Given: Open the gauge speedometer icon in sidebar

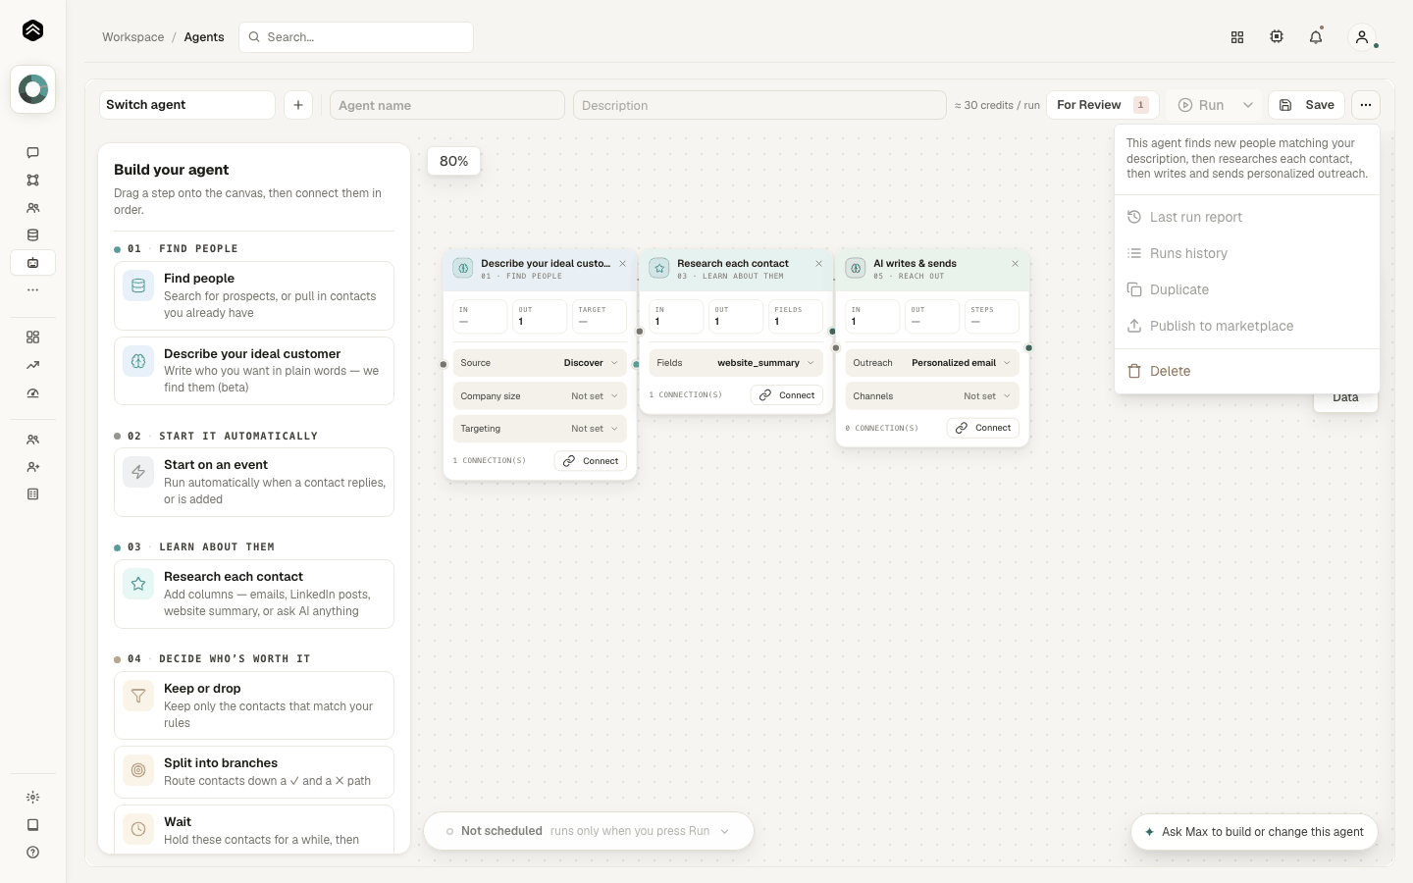Looking at the screenshot, I should 32,392.
